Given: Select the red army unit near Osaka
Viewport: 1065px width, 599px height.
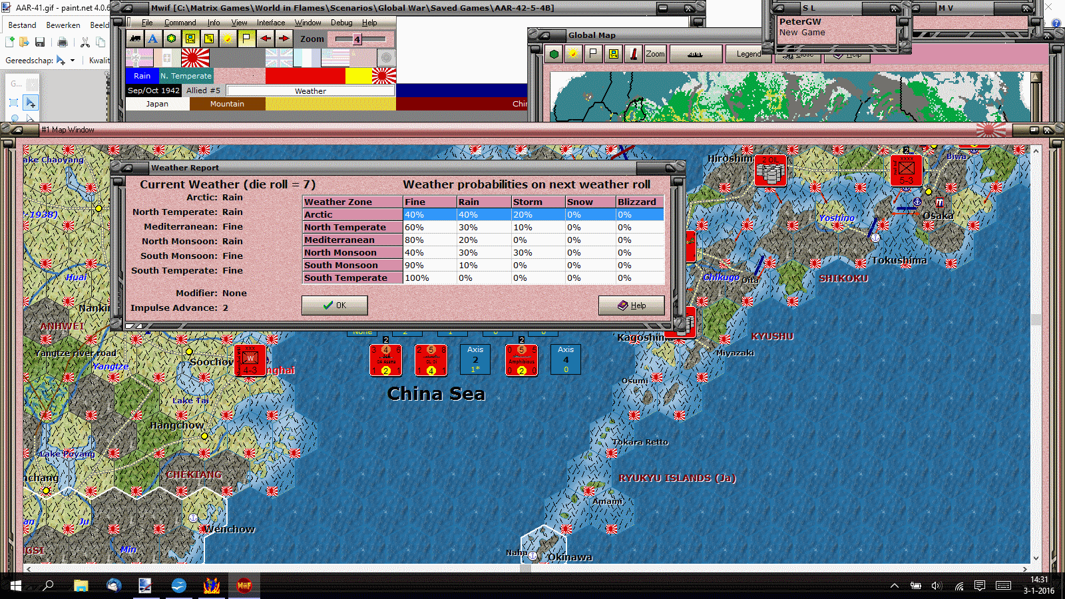Looking at the screenshot, I should coord(907,170).
